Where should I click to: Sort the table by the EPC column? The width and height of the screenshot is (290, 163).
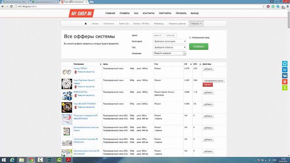[x=197, y=64]
